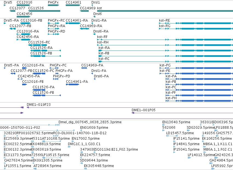Select the CG14969-PA protein label
This screenshot has height=170, width=233.
pos(92,65)
